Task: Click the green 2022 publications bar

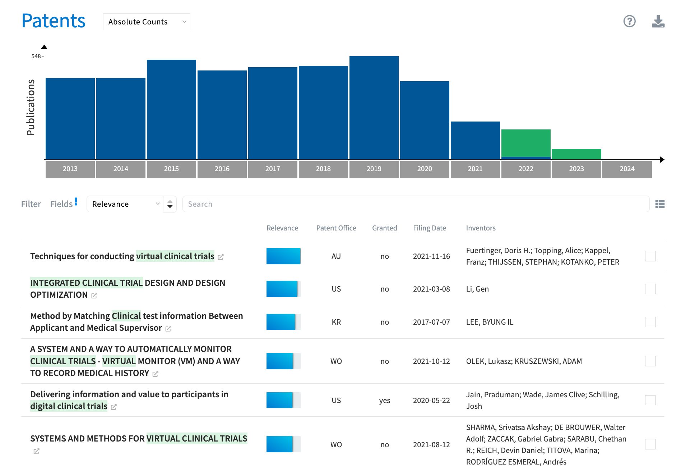Action: click(x=526, y=143)
